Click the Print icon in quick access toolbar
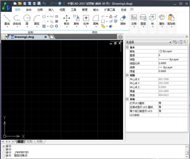Image resolution: width=190 pixels, height=159 pixels. (x=34, y=4)
